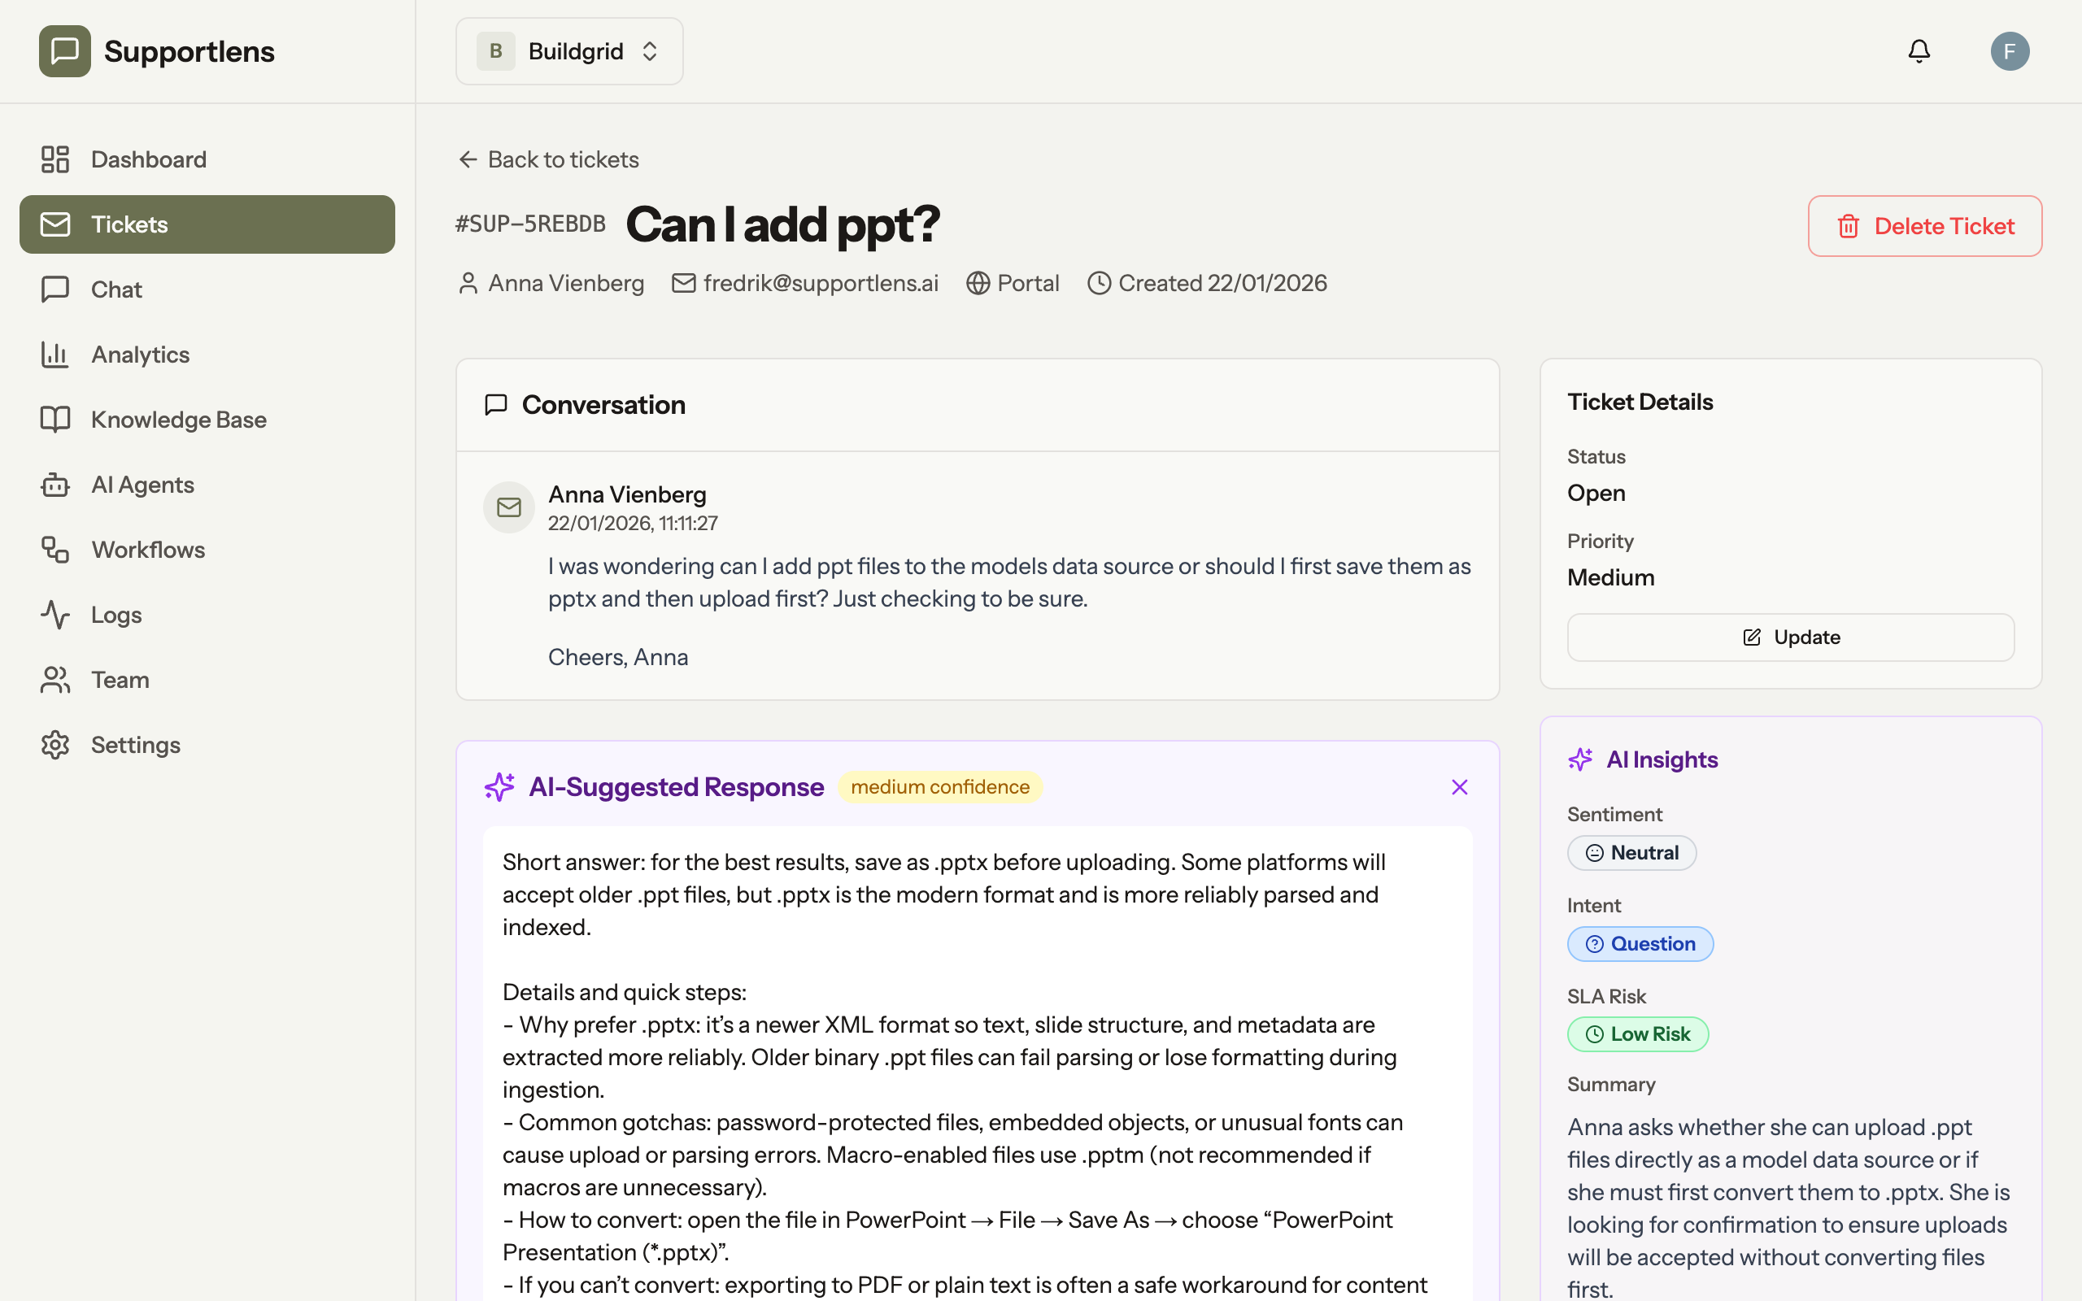Open the Dashboard page
Viewport: 2082px width, 1301px height.
click(148, 160)
